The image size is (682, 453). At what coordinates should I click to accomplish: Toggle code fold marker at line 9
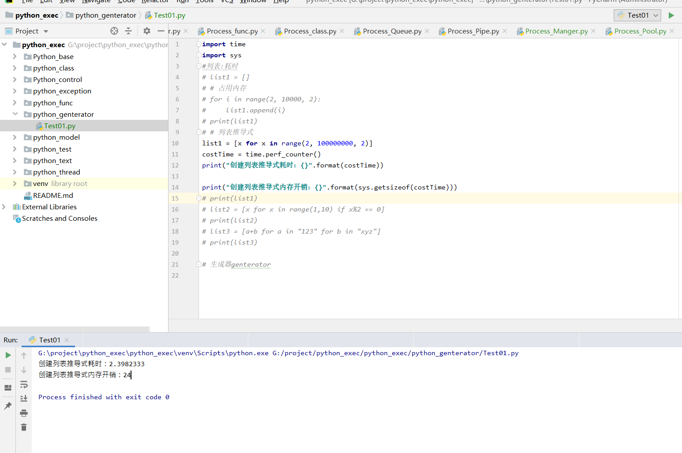[199, 132]
